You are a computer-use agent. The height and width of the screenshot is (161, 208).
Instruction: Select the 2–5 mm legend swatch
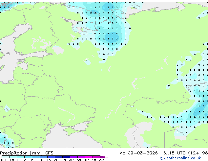pos(28,157)
